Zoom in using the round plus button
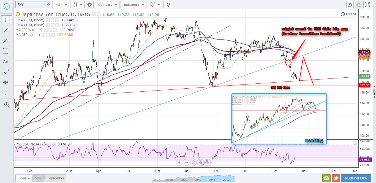The width and height of the screenshot is (376, 183). coord(200,162)
